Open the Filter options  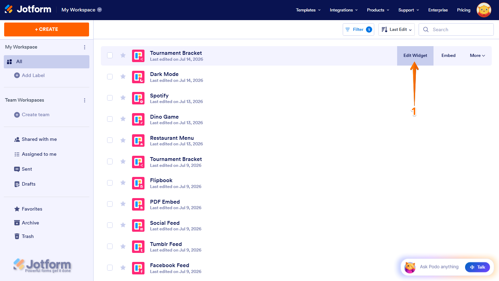[x=358, y=29]
